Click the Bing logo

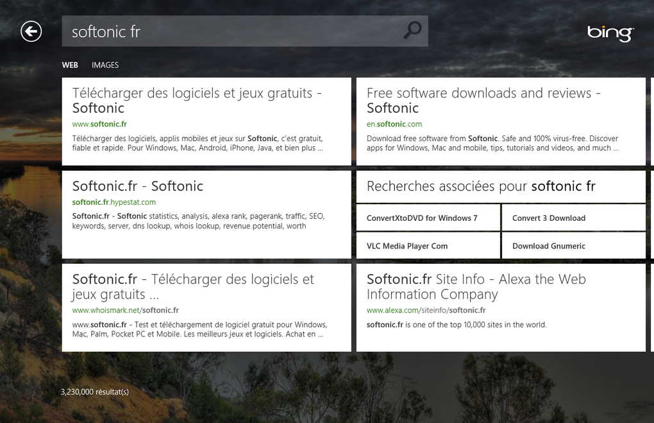[610, 33]
